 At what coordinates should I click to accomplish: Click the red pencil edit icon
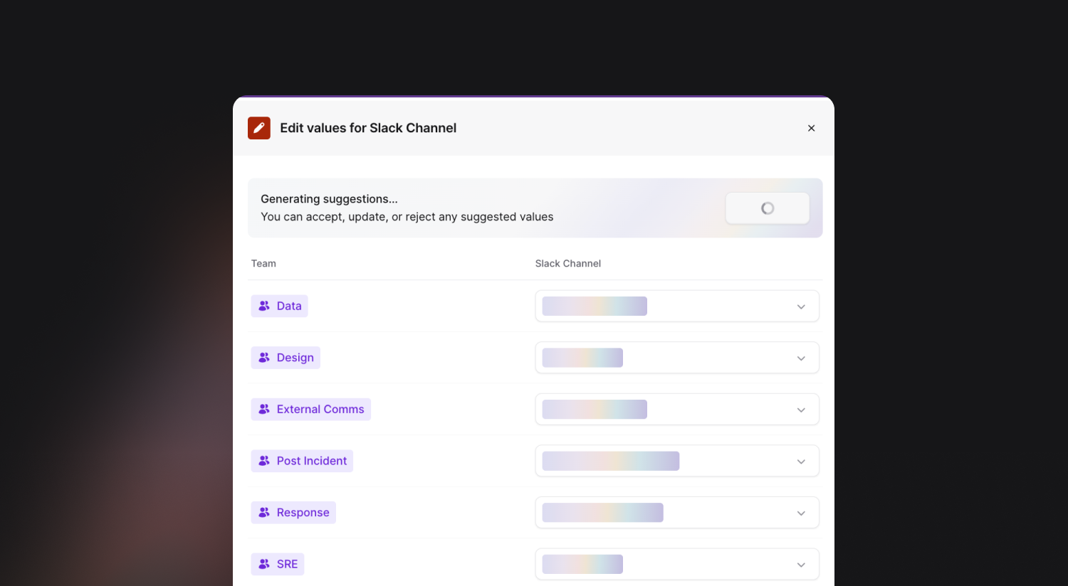tap(259, 128)
